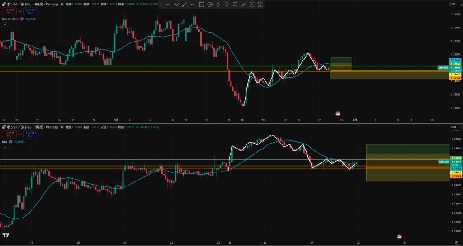
Task: Collapse the 1-hour chart indicator legend
Action: (5, 147)
